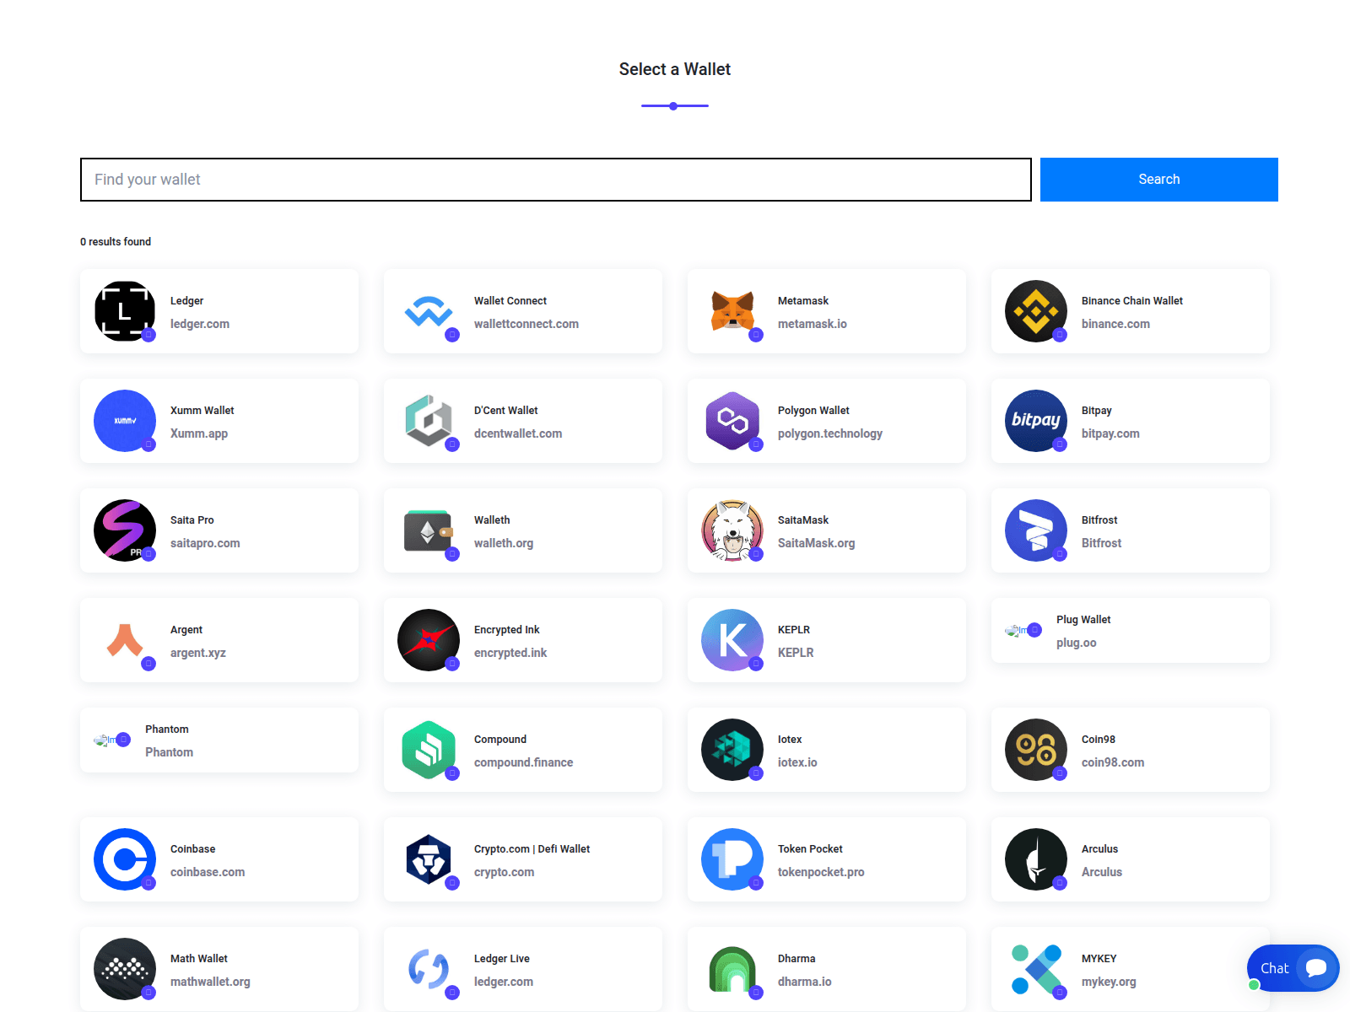Click the compound.finance link
Screen dimensions: 1350x1012
click(523, 762)
